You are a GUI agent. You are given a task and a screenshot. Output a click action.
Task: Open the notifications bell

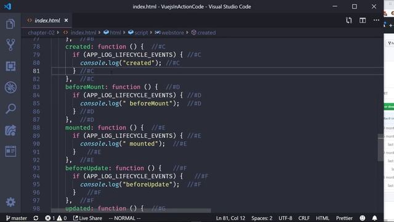coord(375,218)
